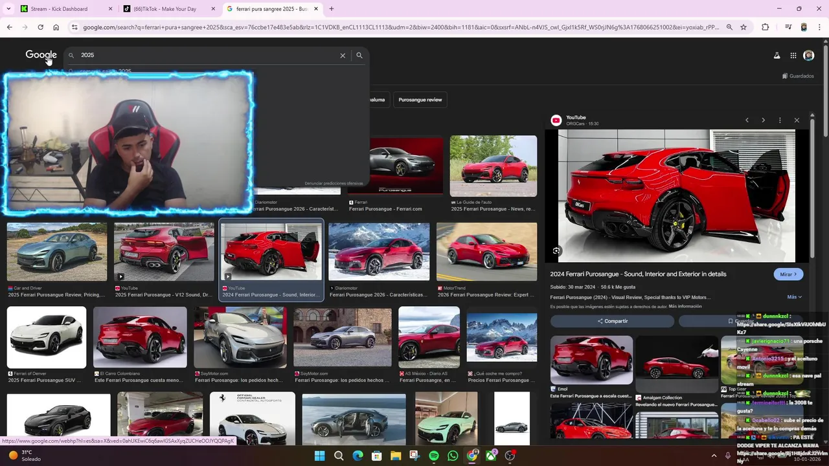Screen dimensions: 829x466
Task: Go back with browser back arrow
Action: pos(9,27)
